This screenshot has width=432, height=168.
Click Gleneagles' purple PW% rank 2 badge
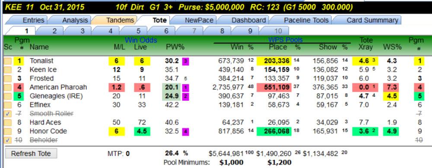click(186, 96)
